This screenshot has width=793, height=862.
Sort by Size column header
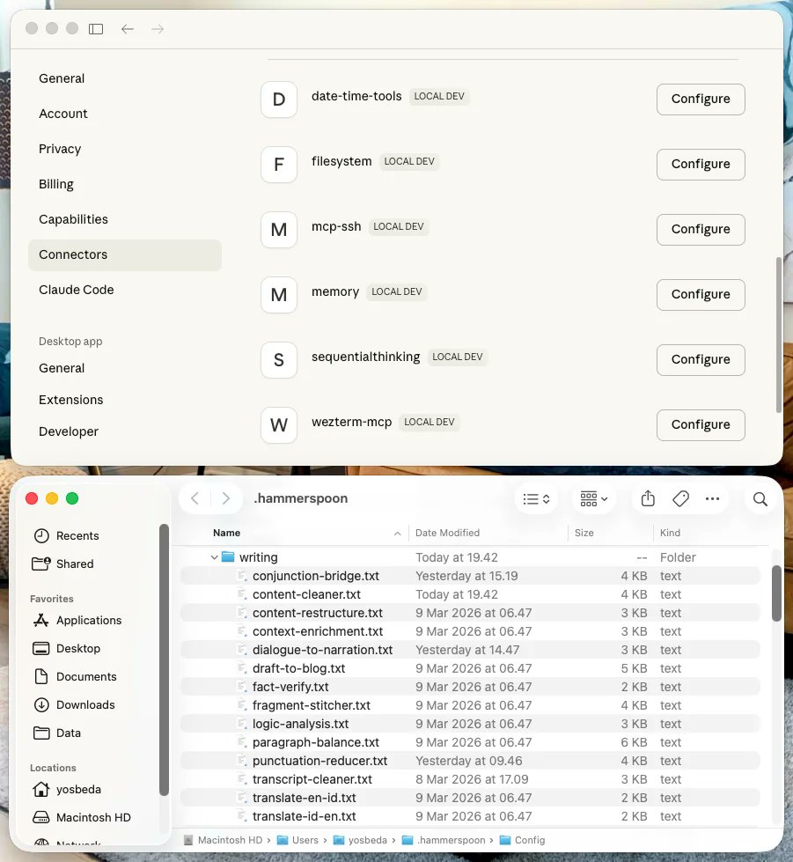point(584,533)
